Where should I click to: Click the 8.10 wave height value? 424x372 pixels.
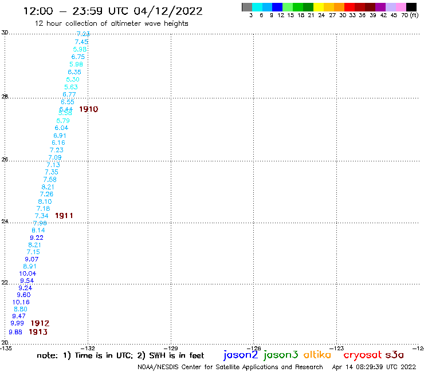click(x=45, y=201)
